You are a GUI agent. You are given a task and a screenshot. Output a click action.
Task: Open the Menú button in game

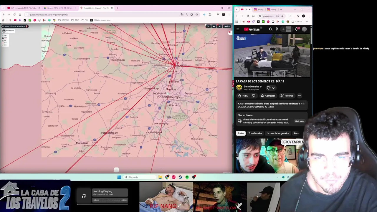(227, 26)
